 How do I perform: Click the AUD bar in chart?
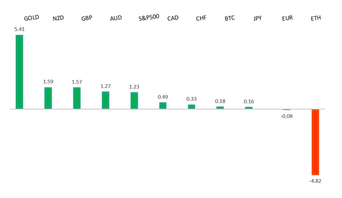point(106,100)
